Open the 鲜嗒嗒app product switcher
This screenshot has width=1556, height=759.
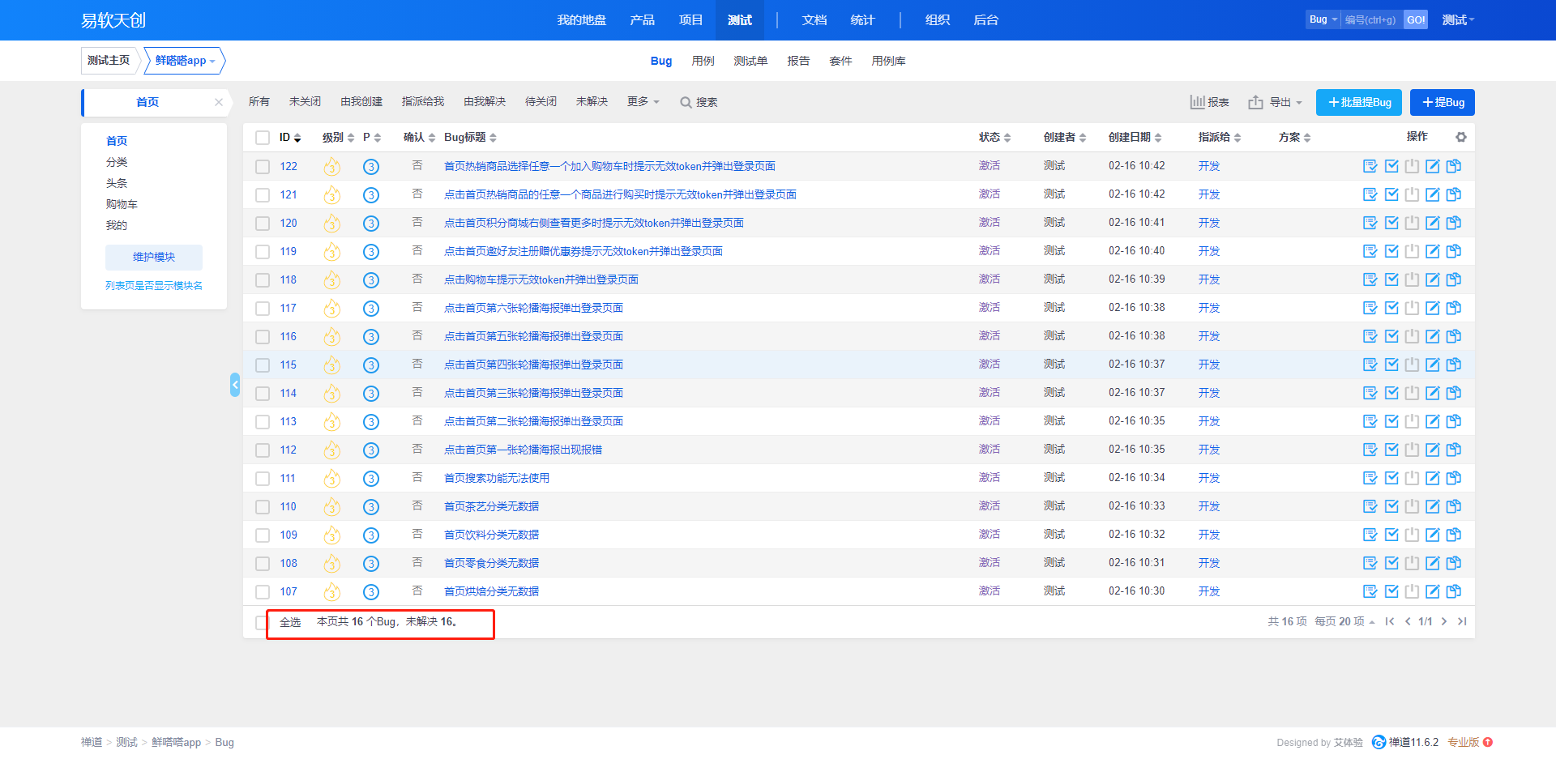pyautogui.click(x=185, y=61)
